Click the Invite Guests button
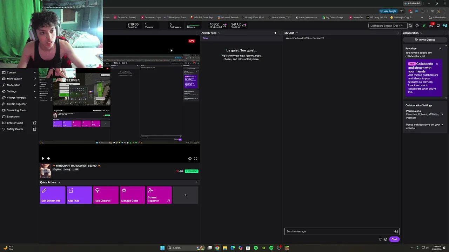This screenshot has height=252, width=449. coord(425,40)
